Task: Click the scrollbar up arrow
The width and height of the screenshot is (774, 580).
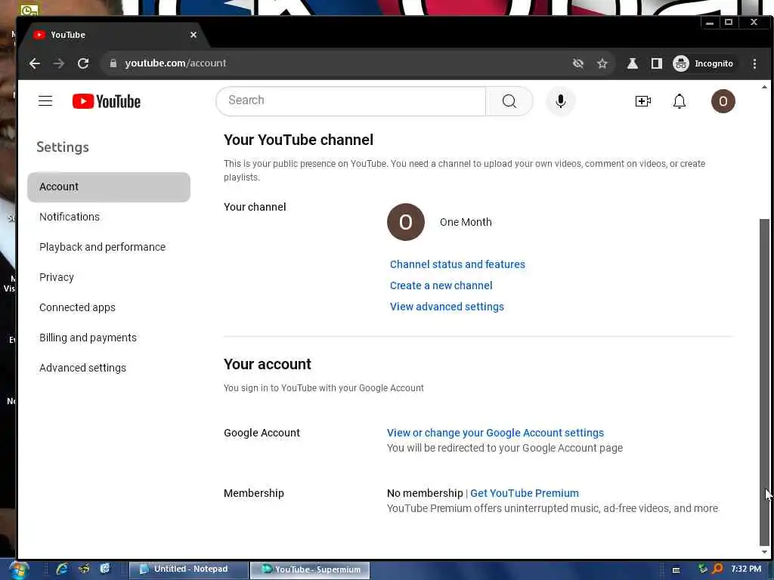Action: (764, 87)
